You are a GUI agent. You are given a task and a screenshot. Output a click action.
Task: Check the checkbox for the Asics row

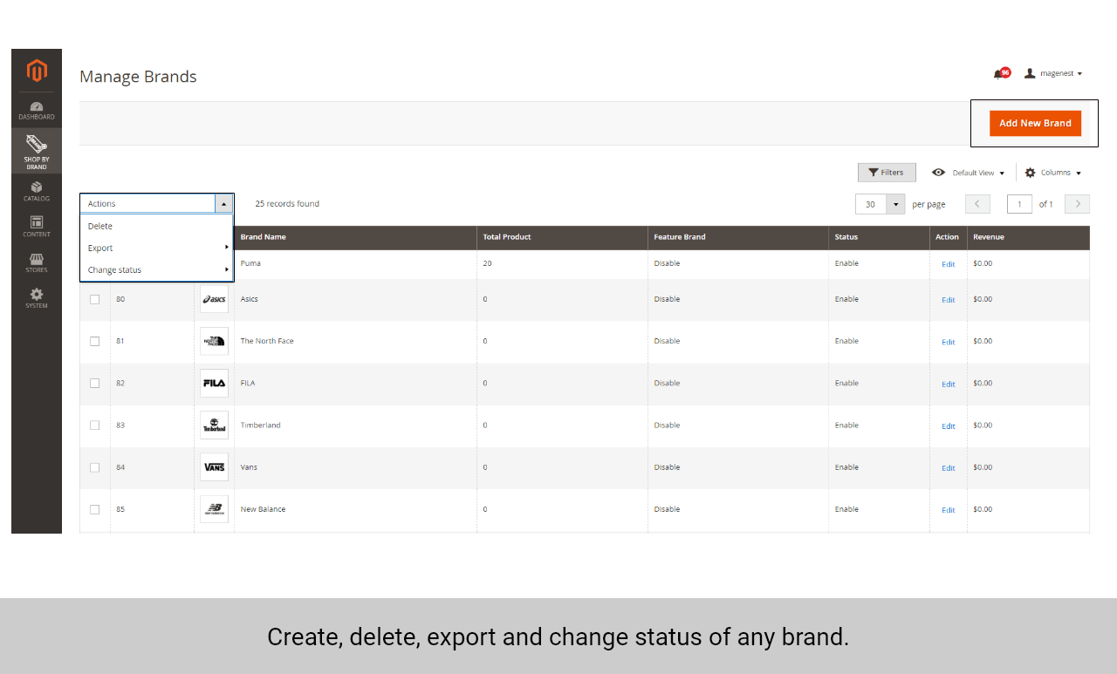tap(94, 299)
